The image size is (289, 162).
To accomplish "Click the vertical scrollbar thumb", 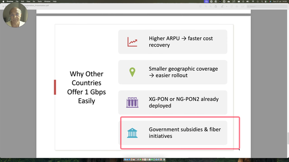I will point(288,138).
